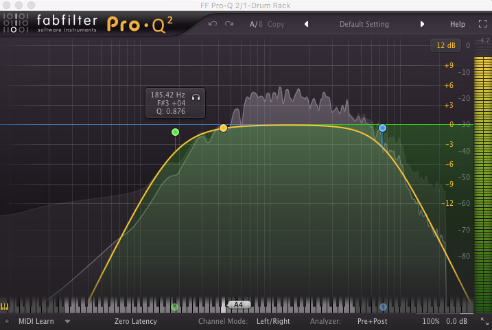Click blue band marker on piano strip
The height and width of the screenshot is (330, 492).
click(x=383, y=307)
